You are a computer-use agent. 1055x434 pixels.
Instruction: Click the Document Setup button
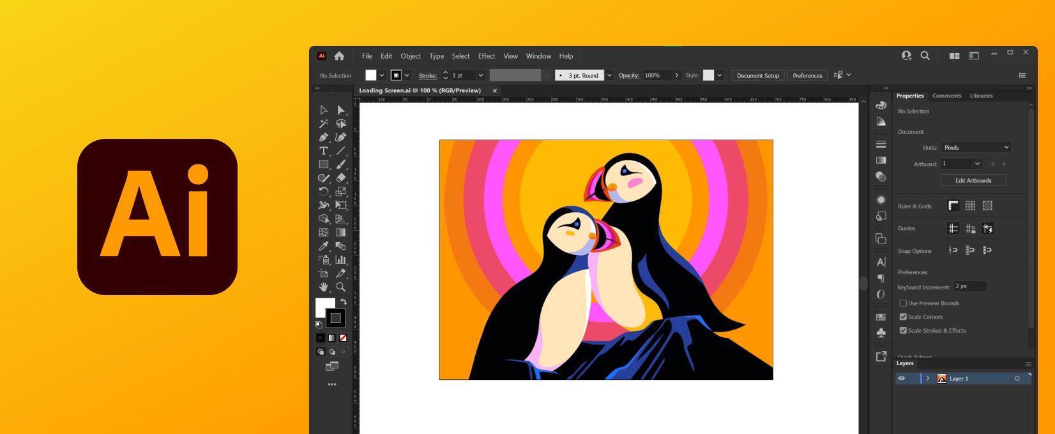[x=757, y=75]
